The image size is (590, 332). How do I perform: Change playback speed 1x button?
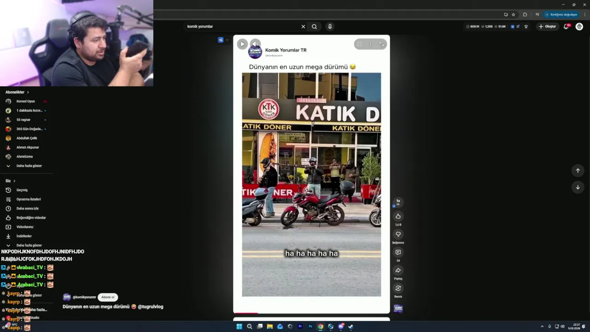pos(398,202)
